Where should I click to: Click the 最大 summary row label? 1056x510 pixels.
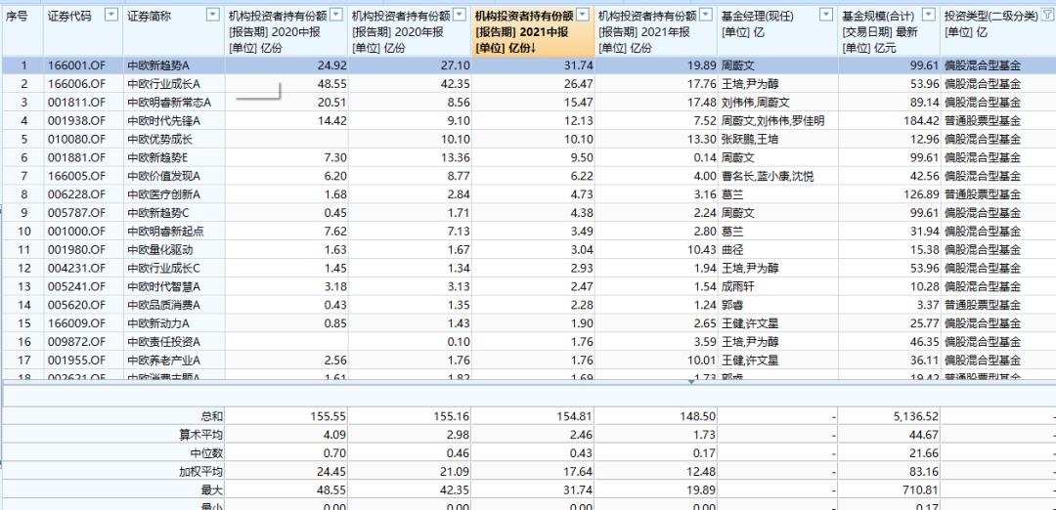pos(212,489)
